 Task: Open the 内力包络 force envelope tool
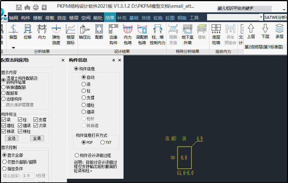(x=128, y=35)
